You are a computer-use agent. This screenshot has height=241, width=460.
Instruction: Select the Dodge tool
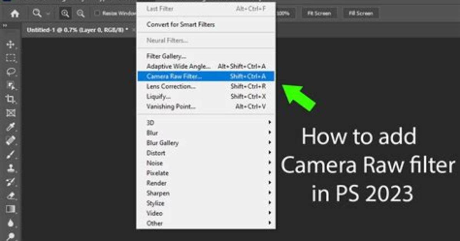(x=11, y=236)
